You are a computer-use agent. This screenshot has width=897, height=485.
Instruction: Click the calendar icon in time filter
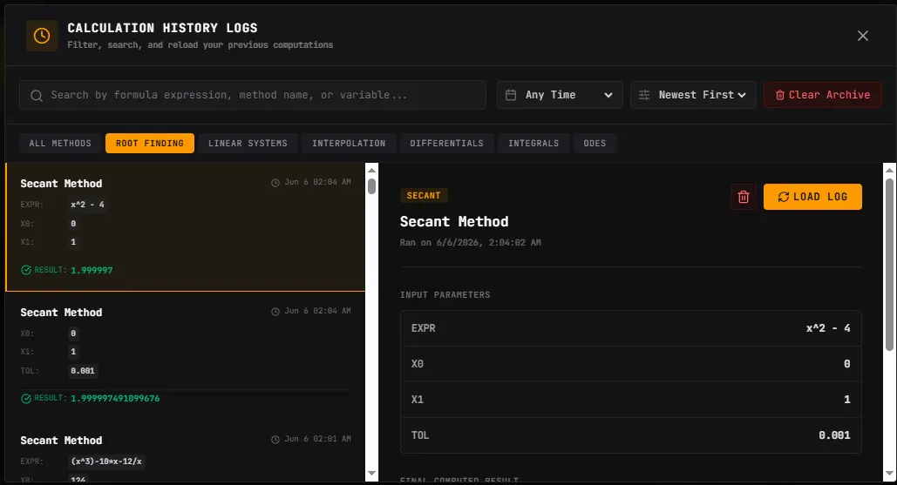[511, 95]
